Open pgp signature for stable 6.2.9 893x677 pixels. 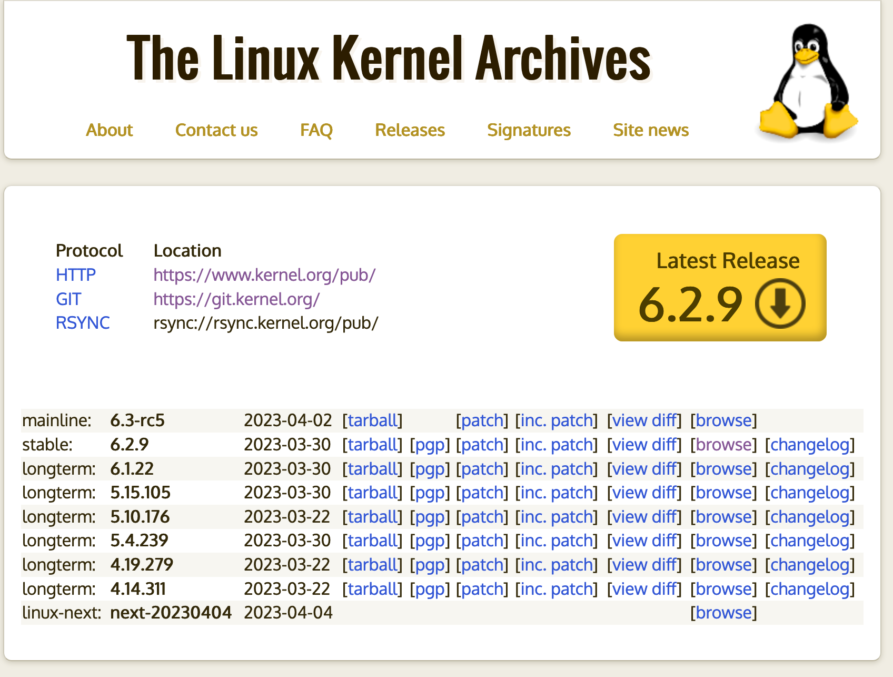tap(430, 445)
